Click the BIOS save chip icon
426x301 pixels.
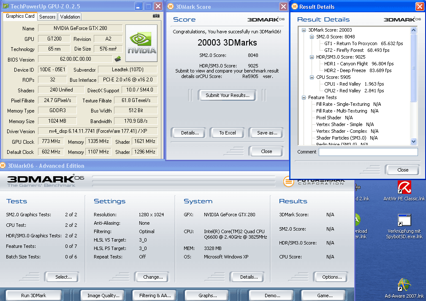pos(118,59)
